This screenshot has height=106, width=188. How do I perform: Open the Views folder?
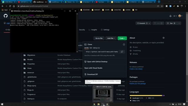[29, 68]
